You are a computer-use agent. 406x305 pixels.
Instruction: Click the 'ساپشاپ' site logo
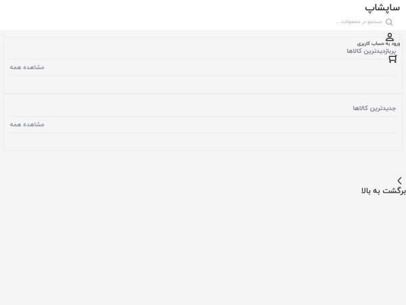pos(382,7)
